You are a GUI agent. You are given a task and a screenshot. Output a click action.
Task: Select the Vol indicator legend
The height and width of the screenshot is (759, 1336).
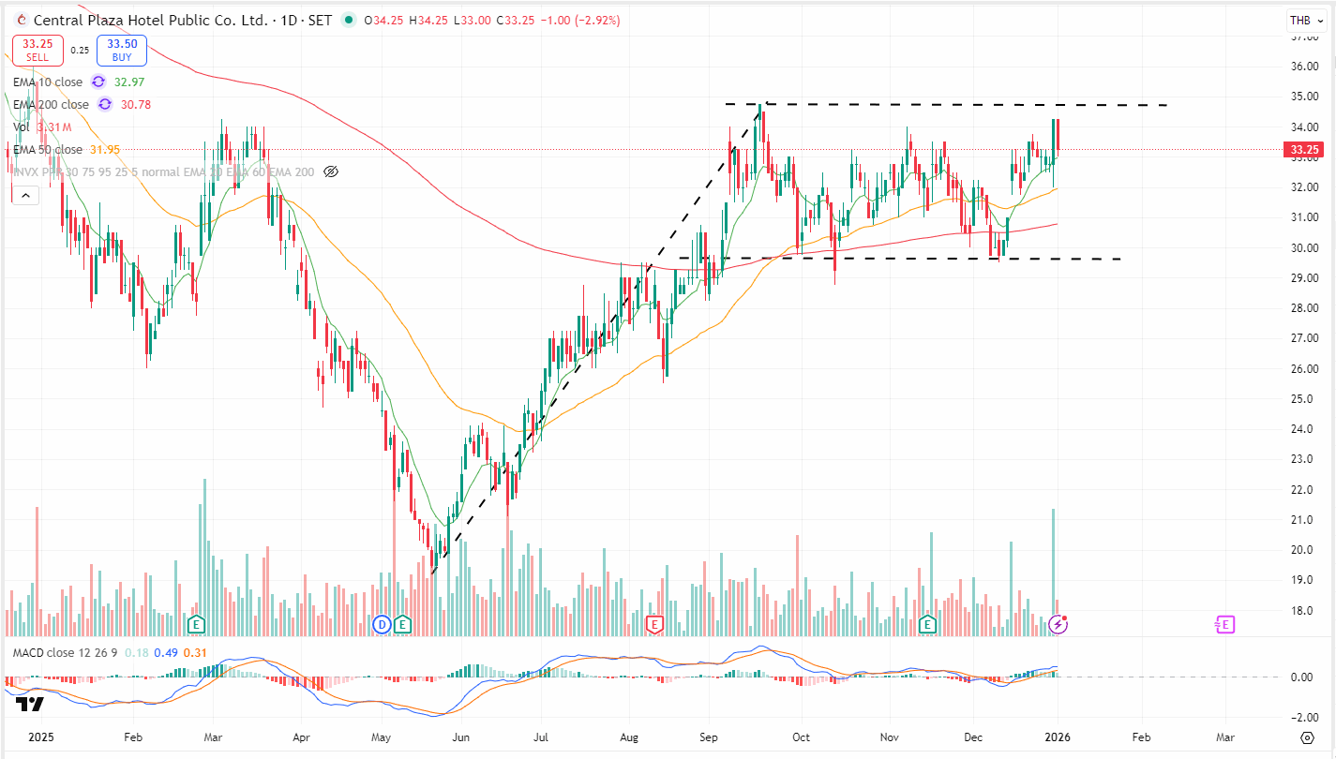pyautogui.click(x=22, y=127)
